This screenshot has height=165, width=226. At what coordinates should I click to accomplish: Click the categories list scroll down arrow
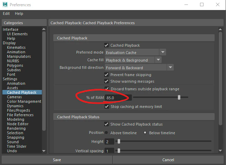point(44,151)
